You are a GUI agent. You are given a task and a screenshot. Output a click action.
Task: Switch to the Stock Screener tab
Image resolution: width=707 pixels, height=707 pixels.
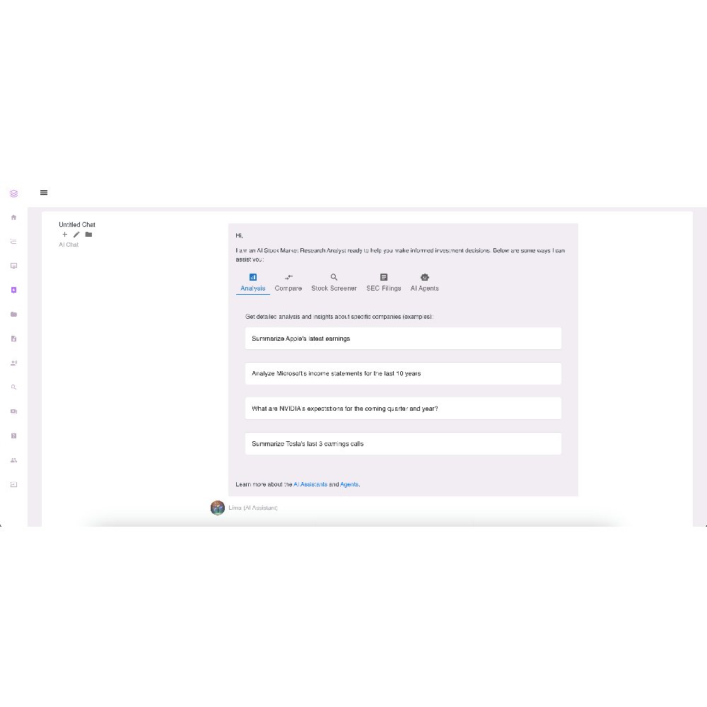coord(334,282)
